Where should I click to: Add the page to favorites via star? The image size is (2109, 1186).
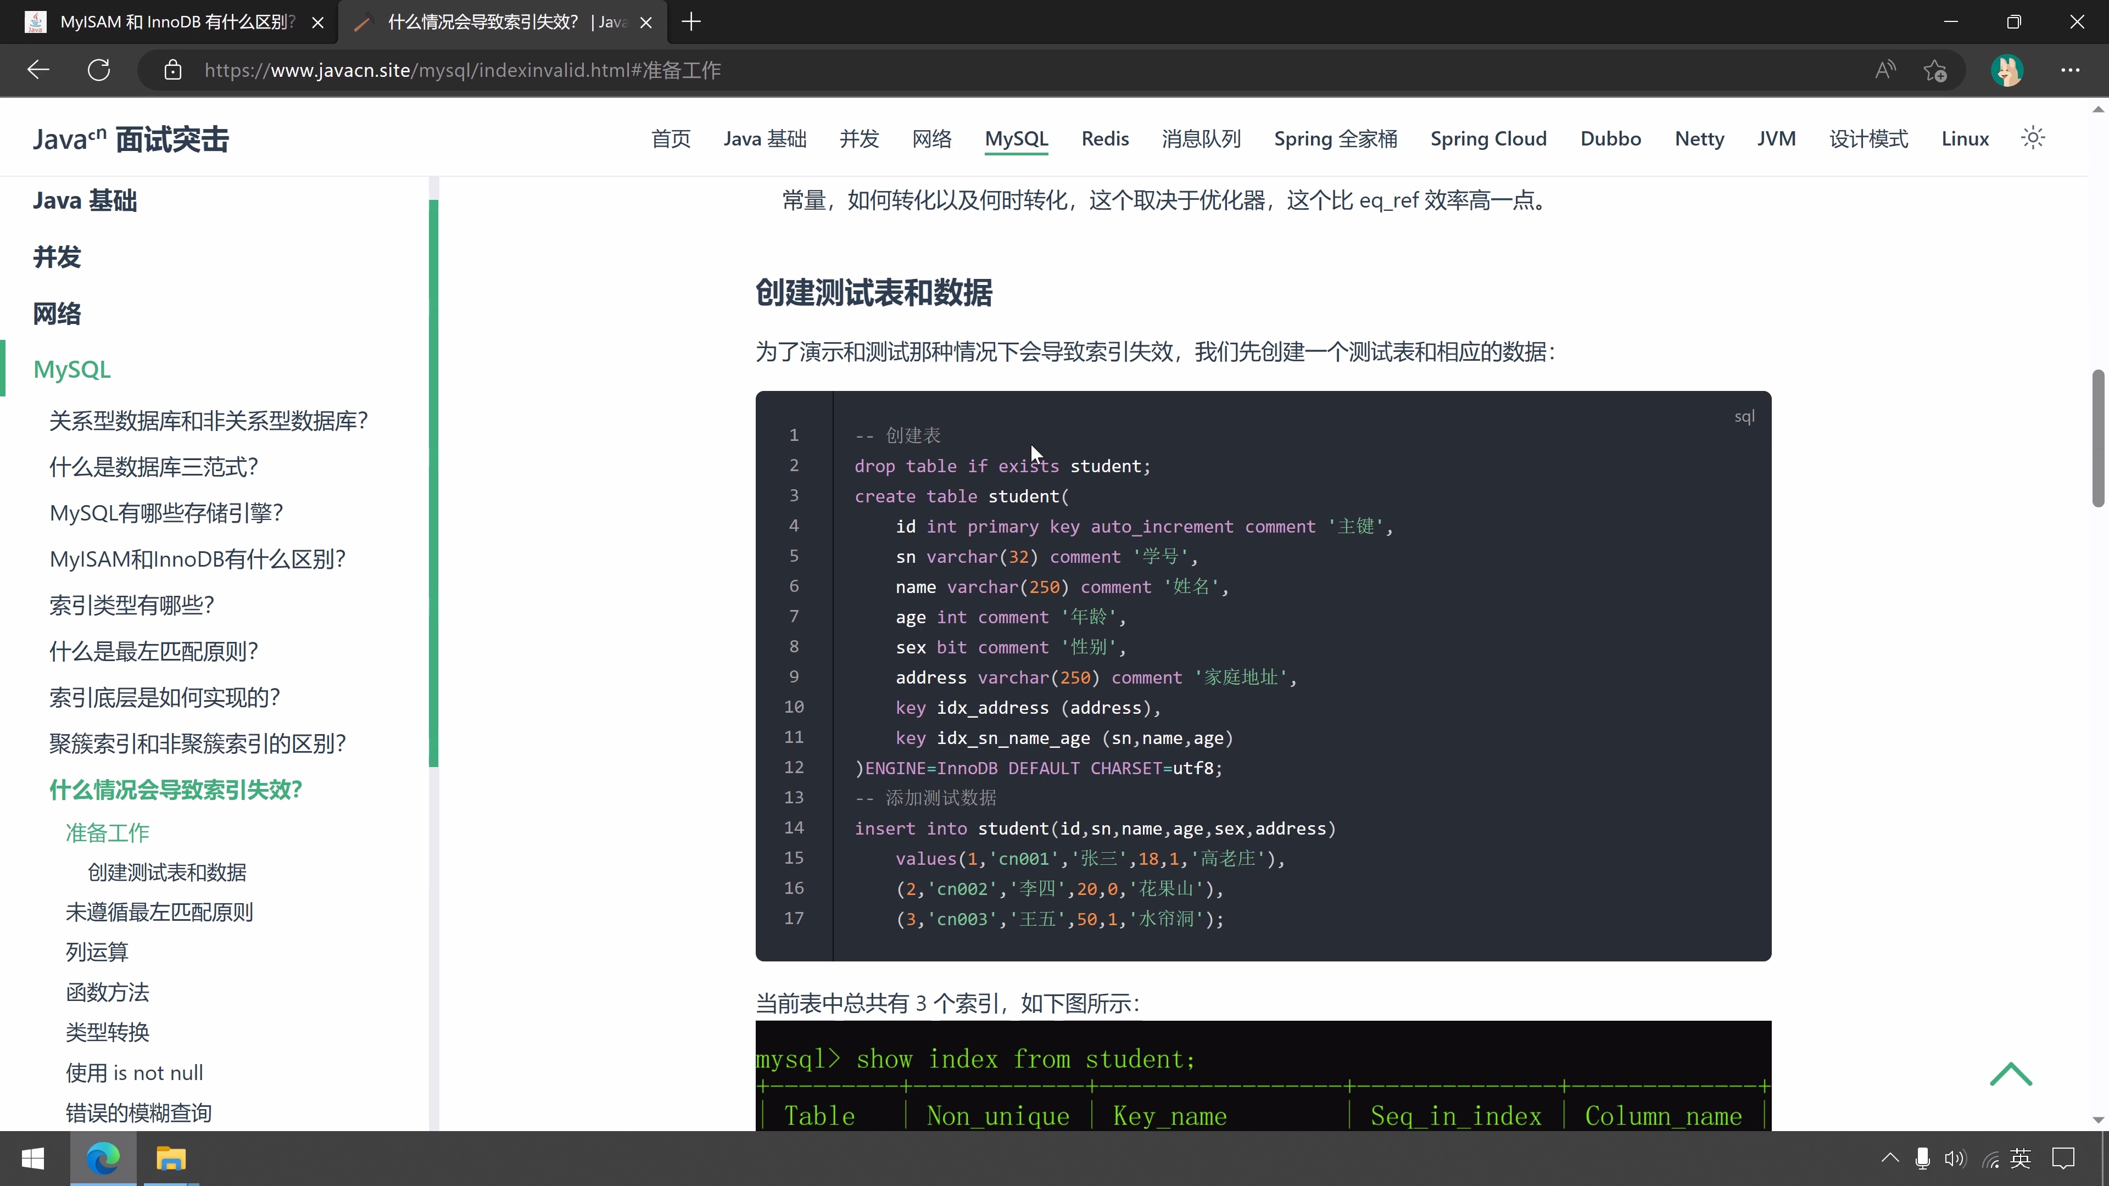point(1934,70)
